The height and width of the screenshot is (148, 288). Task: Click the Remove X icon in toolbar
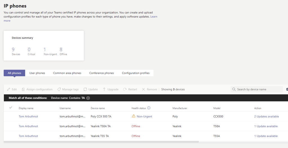click(143, 89)
